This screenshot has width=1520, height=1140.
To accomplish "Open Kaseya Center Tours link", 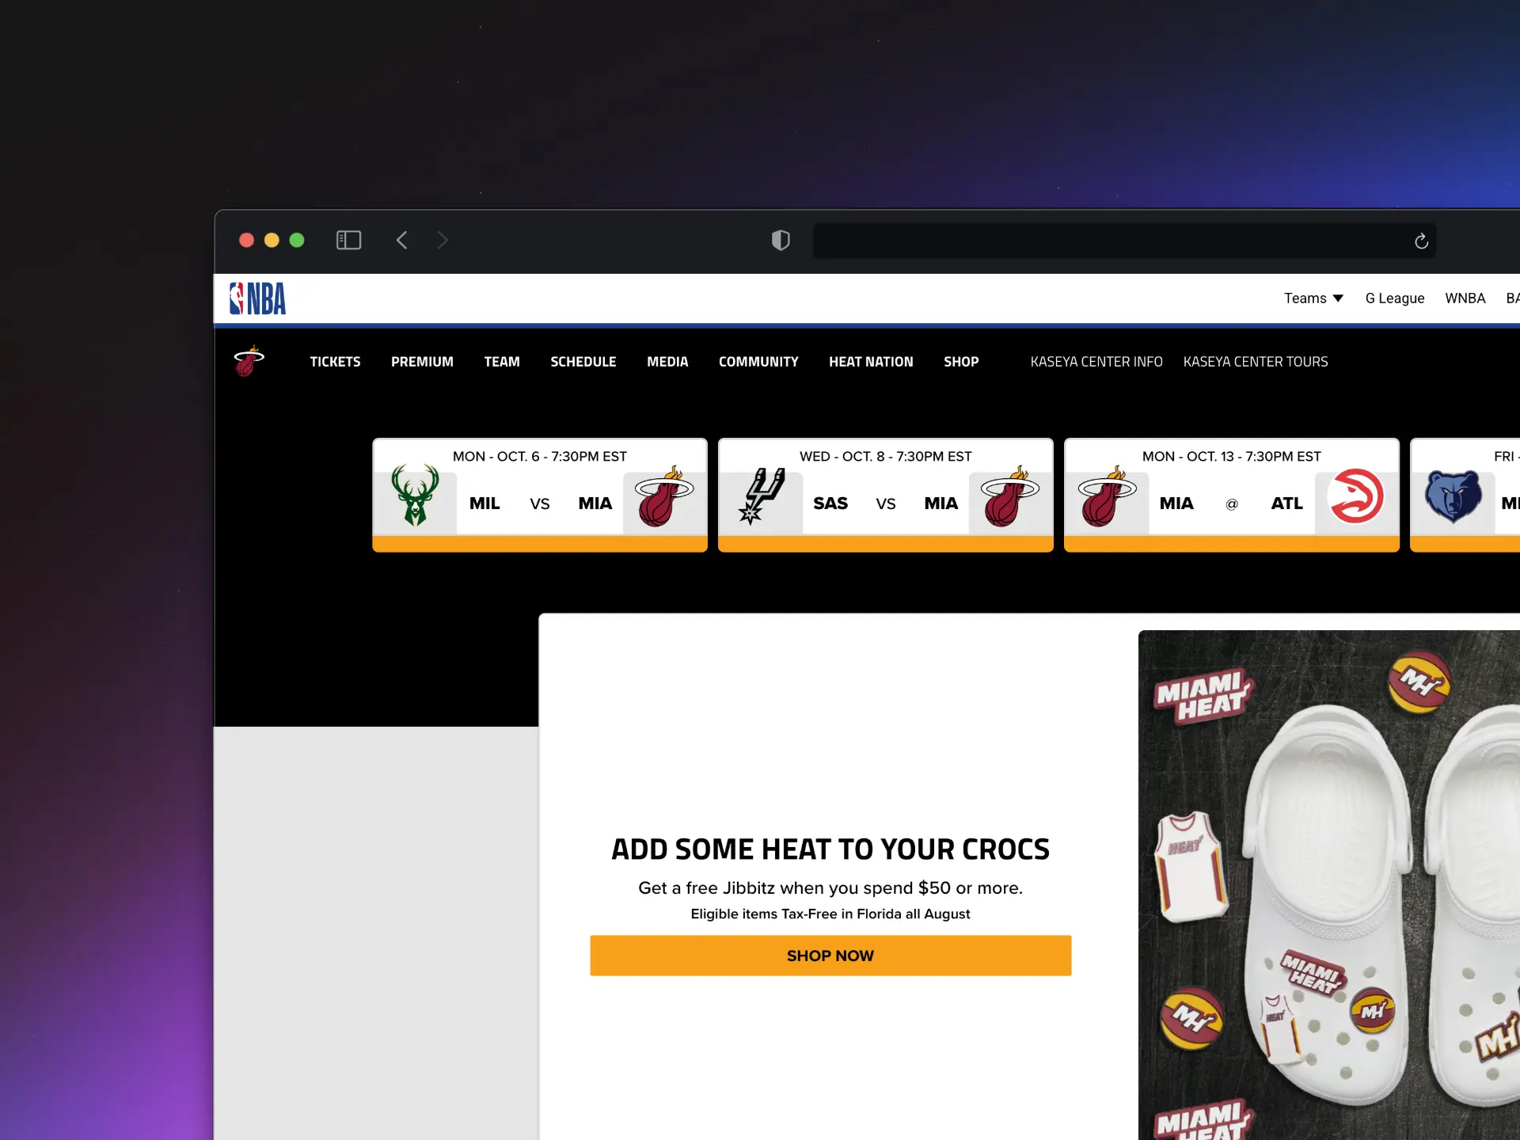I will 1256,362.
